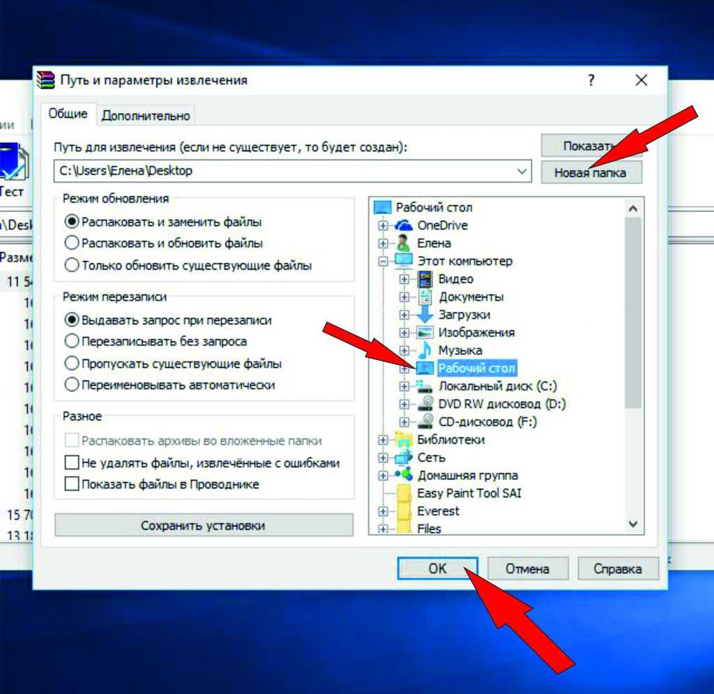
Task: Click the WinRAR books icon in title bar
Action: click(45, 80)
